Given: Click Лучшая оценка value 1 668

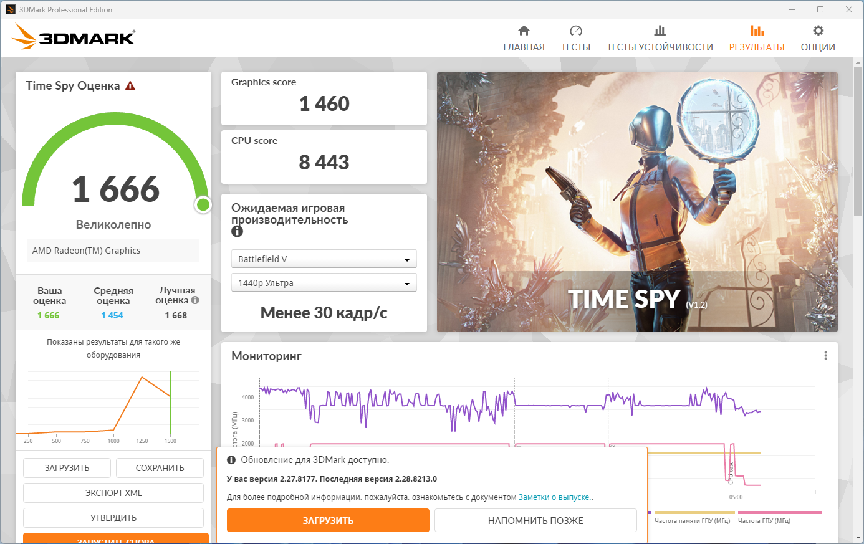Looking at the screenshot, I should 176,315.
